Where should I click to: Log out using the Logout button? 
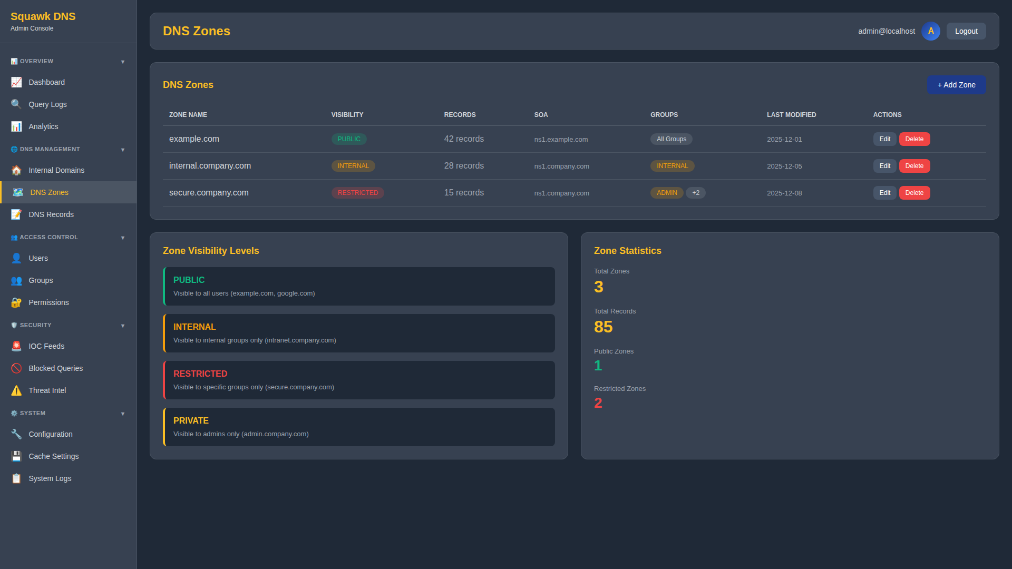[x=966, y=31]
